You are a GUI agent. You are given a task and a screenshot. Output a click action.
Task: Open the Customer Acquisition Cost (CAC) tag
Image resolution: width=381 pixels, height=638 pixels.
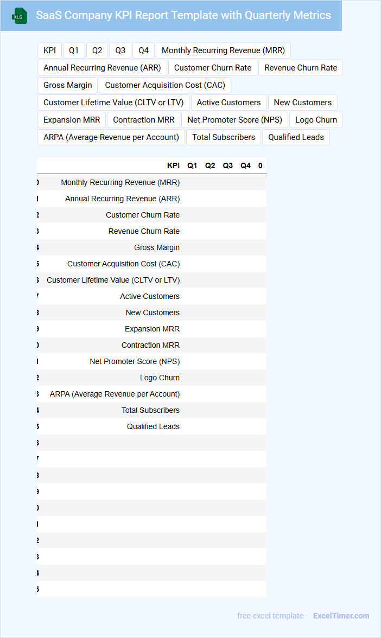pos(165,85)
